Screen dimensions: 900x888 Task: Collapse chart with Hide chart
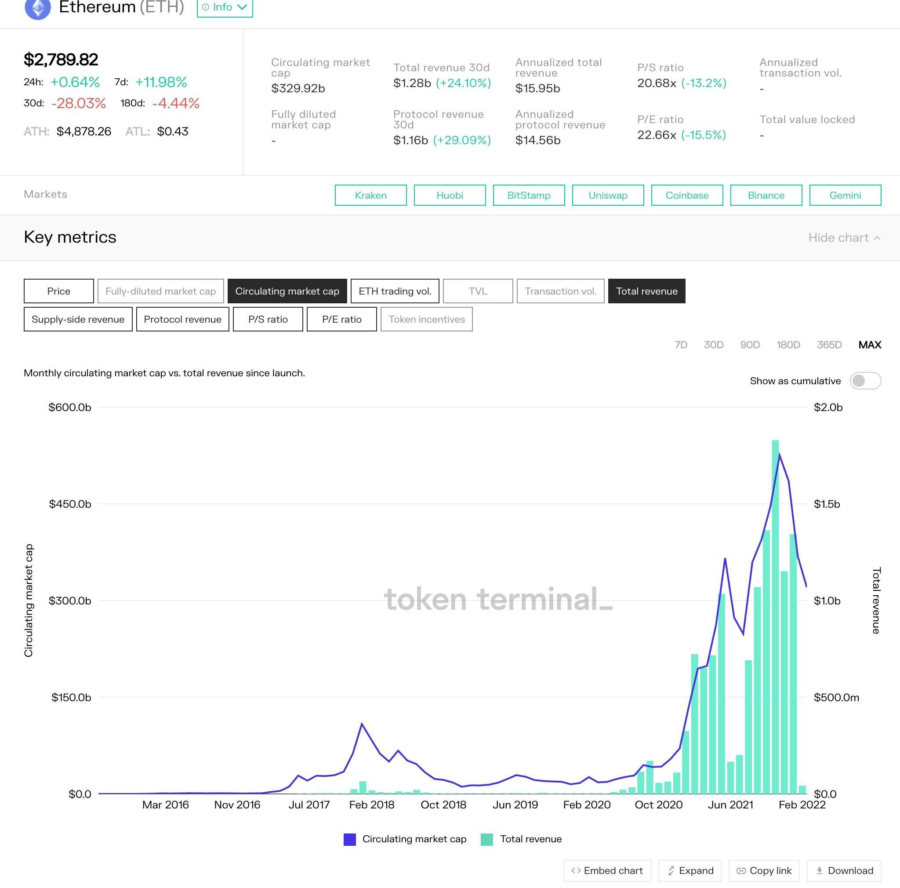click(x=844, y=238)
